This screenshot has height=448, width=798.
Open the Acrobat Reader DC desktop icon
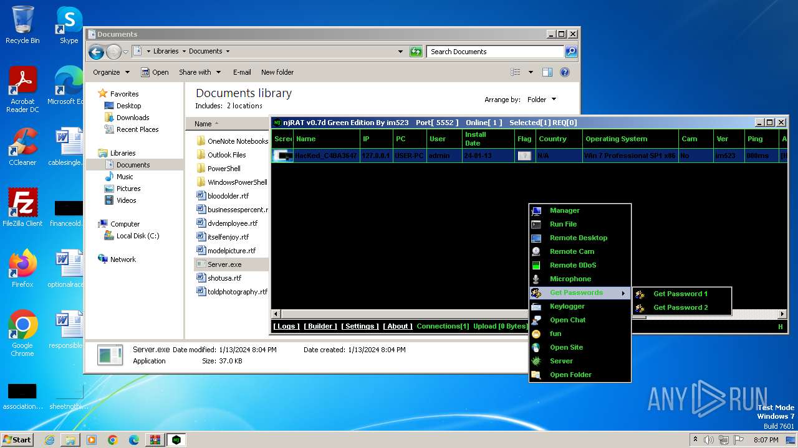(22, 90)
